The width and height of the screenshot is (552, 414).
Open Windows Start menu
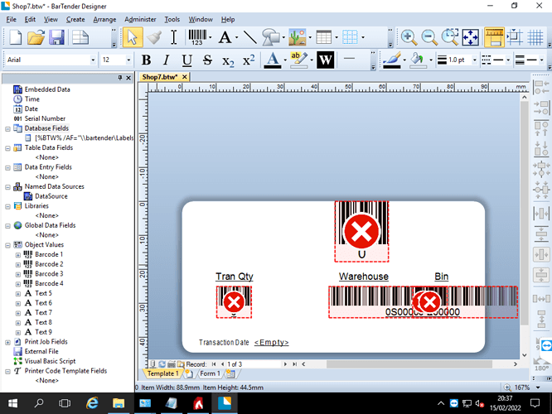pos(12,403)
